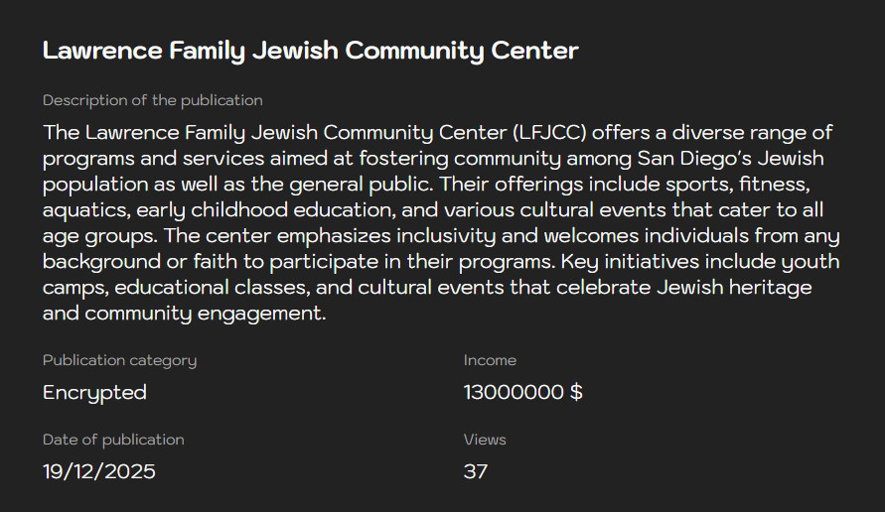Click the 'Publication category' label
The width and height of the screenshot is (885, 512).
tap(119, 360)
